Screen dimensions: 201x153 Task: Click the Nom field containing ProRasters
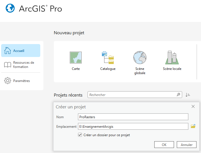[x=133, y=117]
